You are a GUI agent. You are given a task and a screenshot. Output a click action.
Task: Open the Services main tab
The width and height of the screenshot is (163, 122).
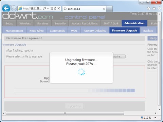43,23
